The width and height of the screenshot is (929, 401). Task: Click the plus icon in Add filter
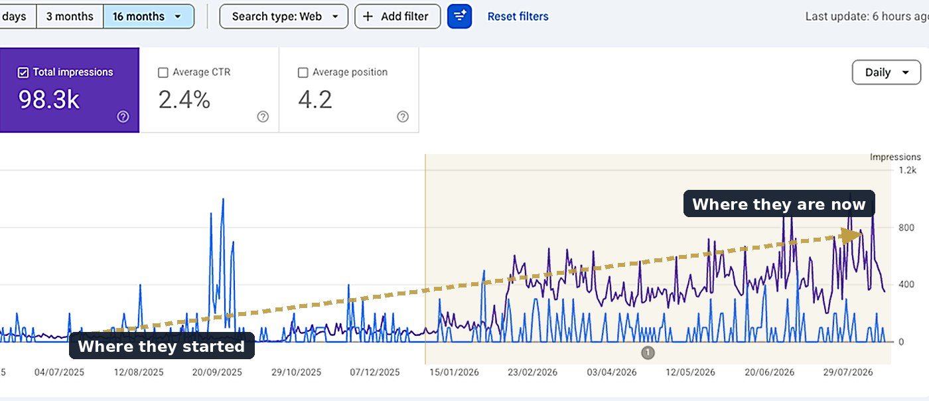click(x=368, y=17)
